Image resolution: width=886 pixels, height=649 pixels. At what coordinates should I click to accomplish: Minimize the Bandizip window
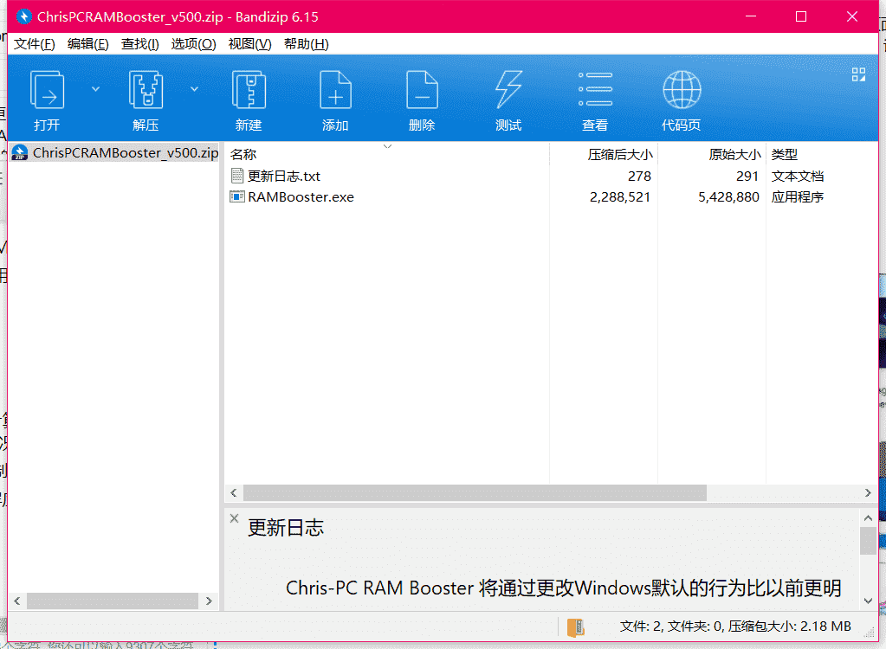[750, 16]
